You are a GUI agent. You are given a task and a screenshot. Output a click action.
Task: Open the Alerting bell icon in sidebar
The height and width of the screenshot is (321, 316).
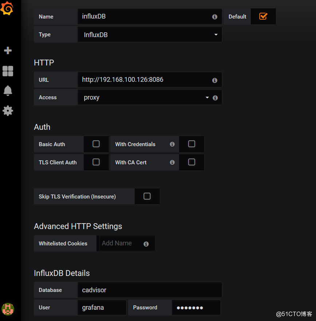(x=8, y=91)
